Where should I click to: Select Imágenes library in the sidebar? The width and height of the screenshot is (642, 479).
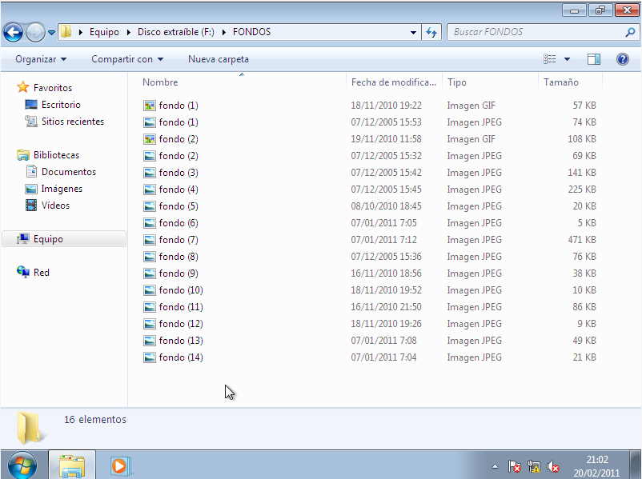click(62, 189)
